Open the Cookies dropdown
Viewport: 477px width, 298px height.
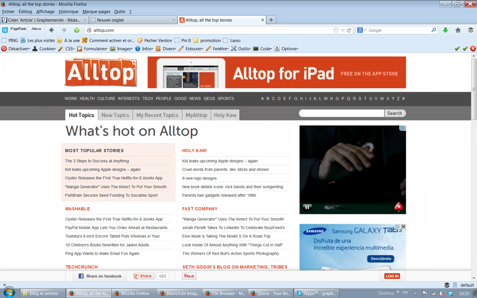[45, 48]
